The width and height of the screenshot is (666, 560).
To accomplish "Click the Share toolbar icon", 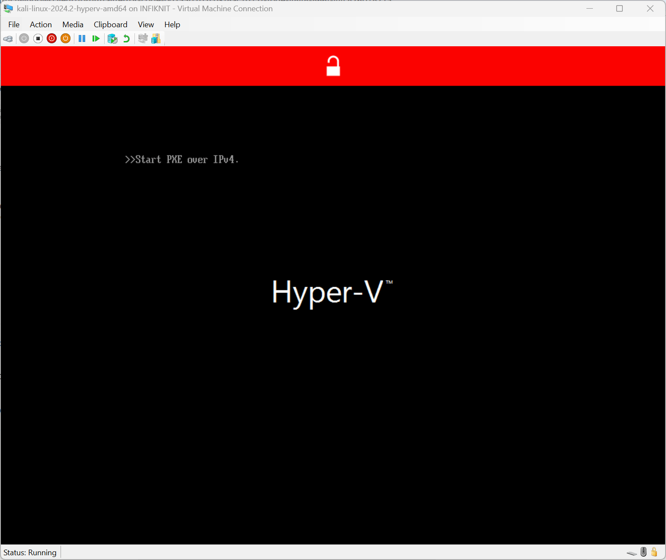I will point(156,38).
